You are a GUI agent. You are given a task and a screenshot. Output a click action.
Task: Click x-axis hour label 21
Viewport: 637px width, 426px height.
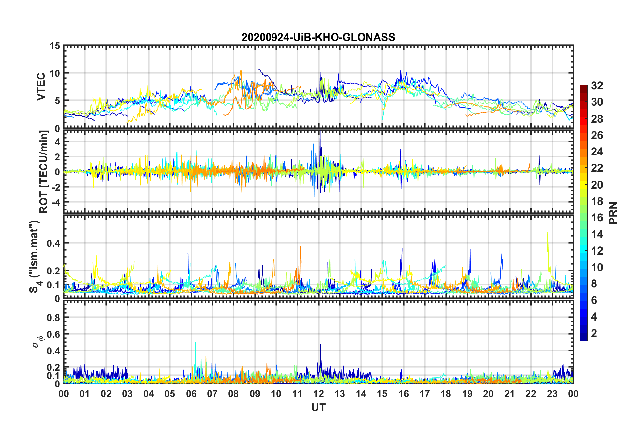pos(510,394)
